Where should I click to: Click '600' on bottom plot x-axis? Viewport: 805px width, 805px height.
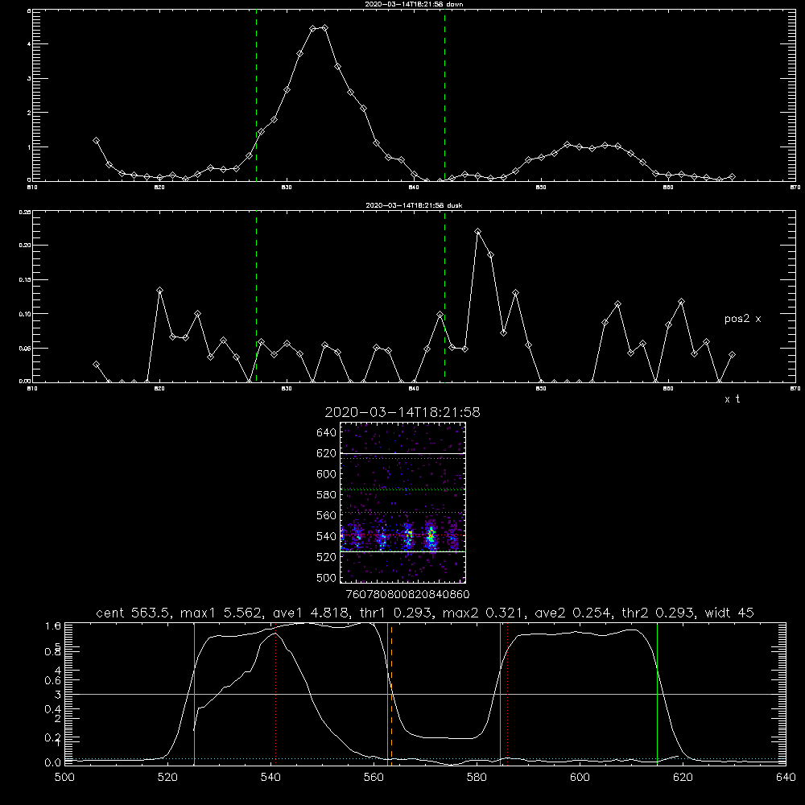click(x=580, y=778)
